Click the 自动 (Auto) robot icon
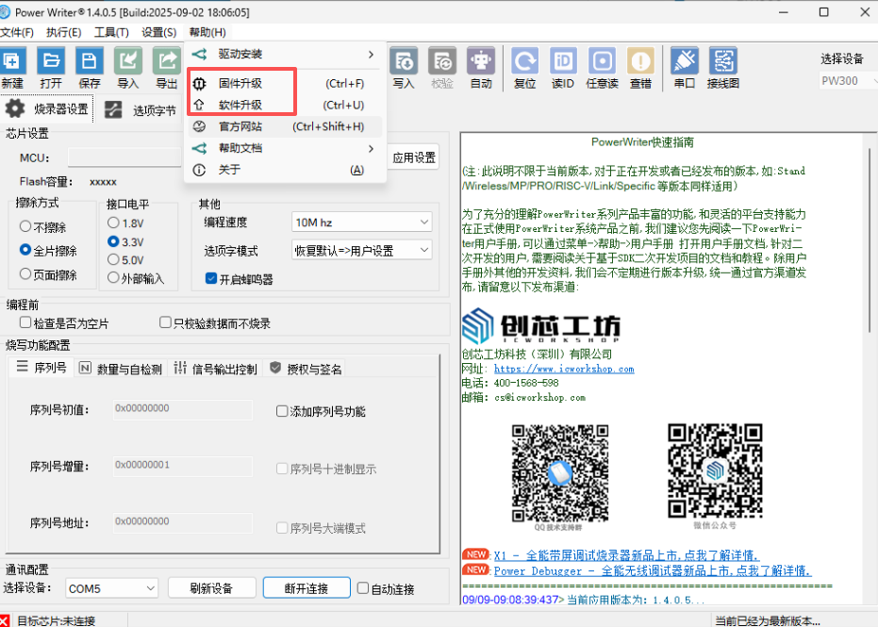 click(481, 60)
